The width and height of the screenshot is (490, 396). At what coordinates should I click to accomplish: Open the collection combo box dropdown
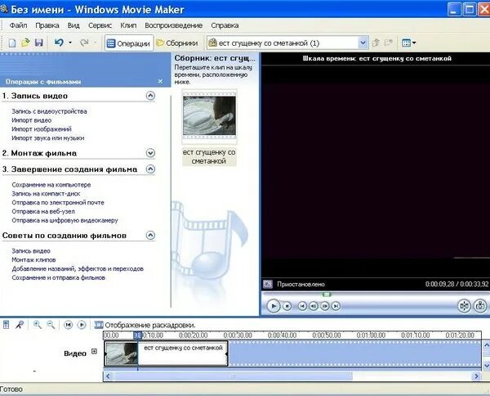[363, 43]
